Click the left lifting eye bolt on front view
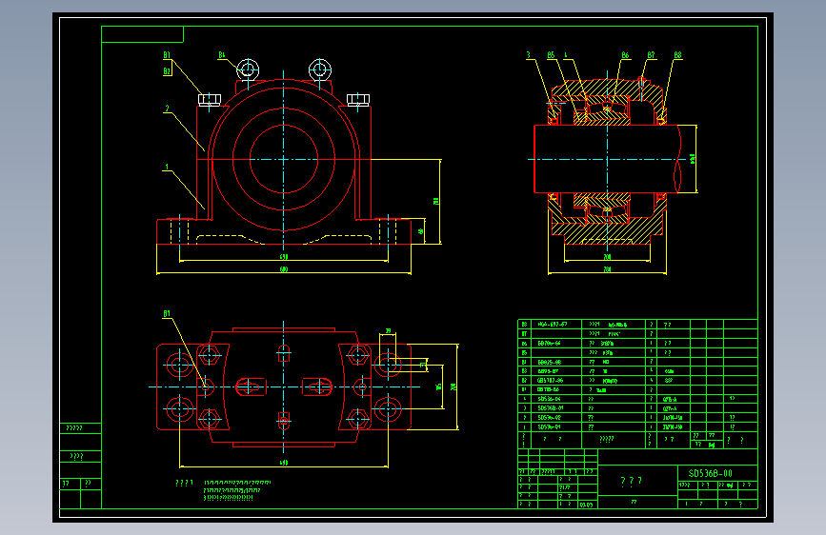826x535 pixels. point(248,69)
